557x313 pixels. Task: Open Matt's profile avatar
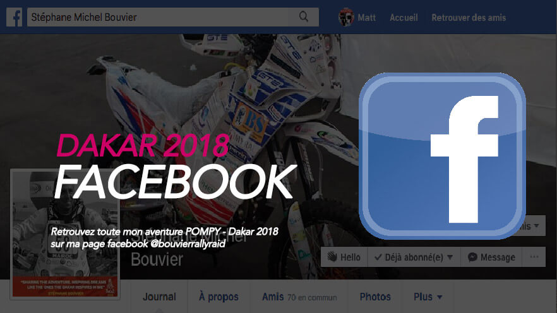(x=346, y=17)
